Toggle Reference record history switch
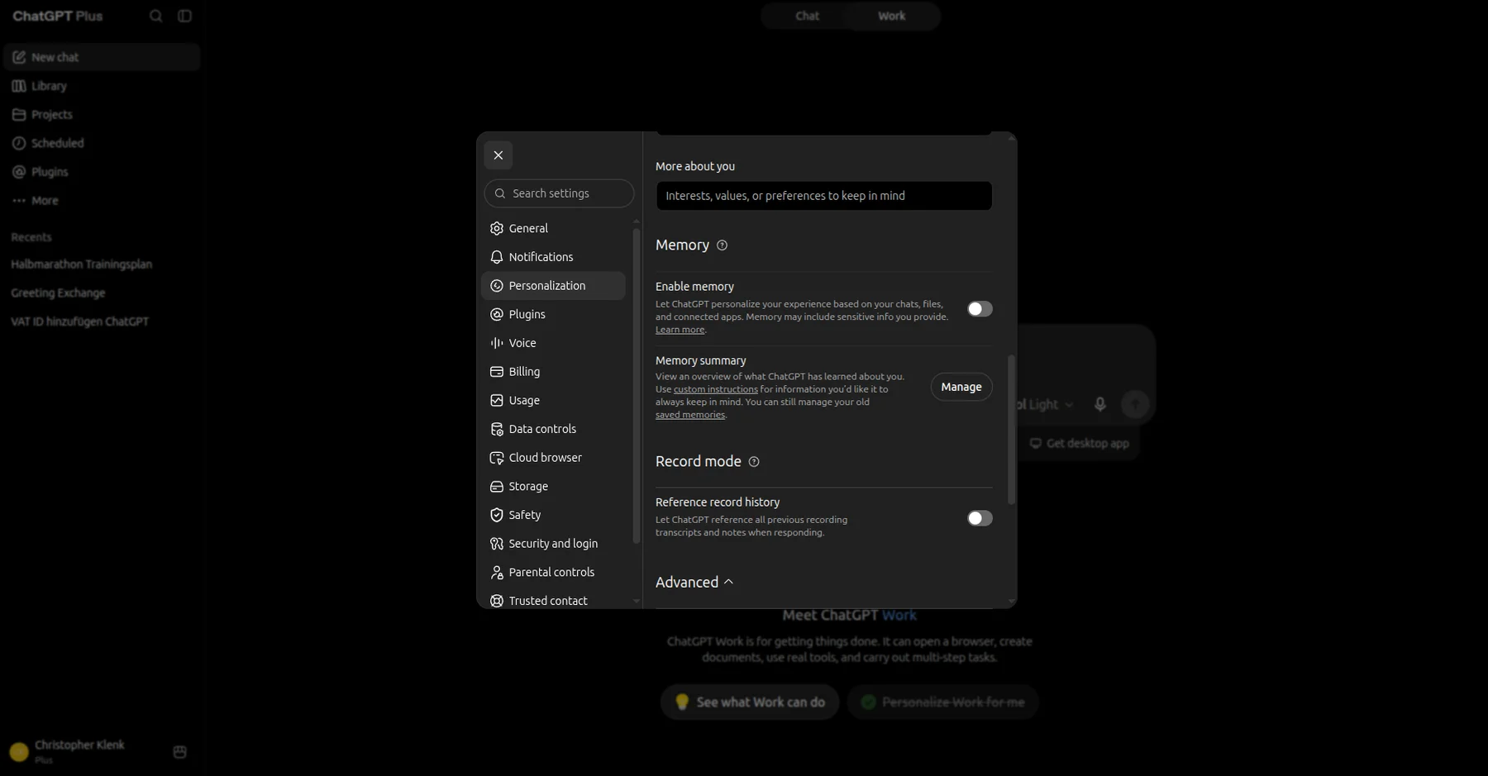This screenshot has height=776, width=1488. [x=980, y=518]
